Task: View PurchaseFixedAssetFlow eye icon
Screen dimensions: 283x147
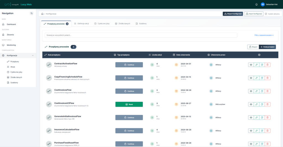Action: 251,144
